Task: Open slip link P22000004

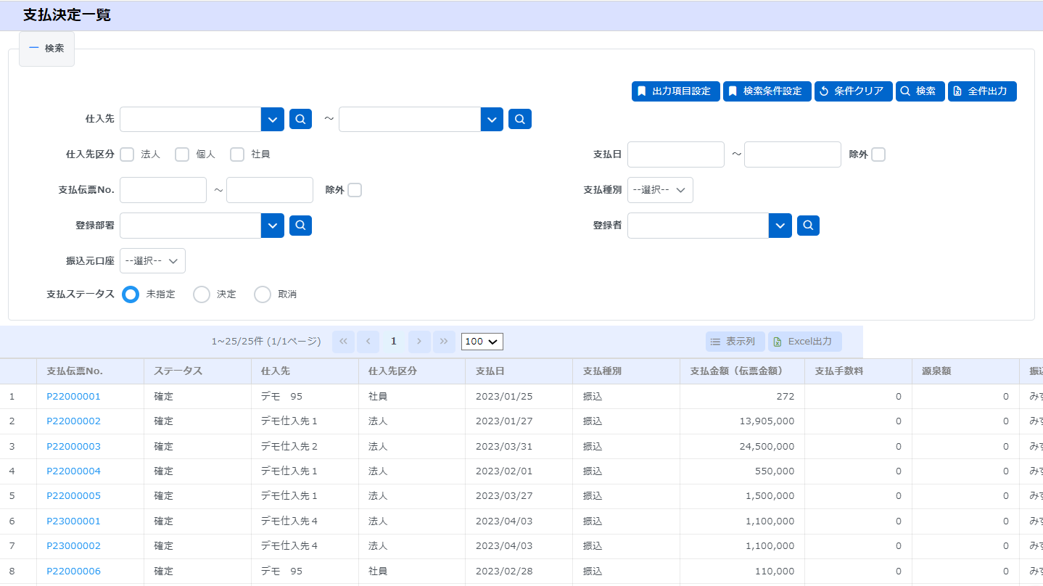Action: coord(73,471)
